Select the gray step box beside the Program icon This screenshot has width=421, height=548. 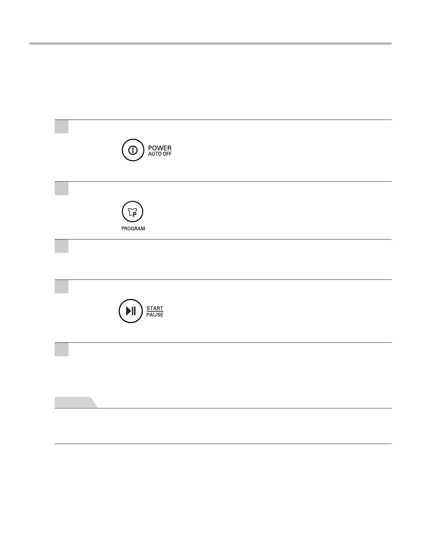[x=62, y=188]
